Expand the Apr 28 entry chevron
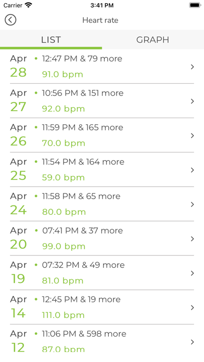Image resolution: width=204 pixels, height=362 pixels. [x=192, y=67]
